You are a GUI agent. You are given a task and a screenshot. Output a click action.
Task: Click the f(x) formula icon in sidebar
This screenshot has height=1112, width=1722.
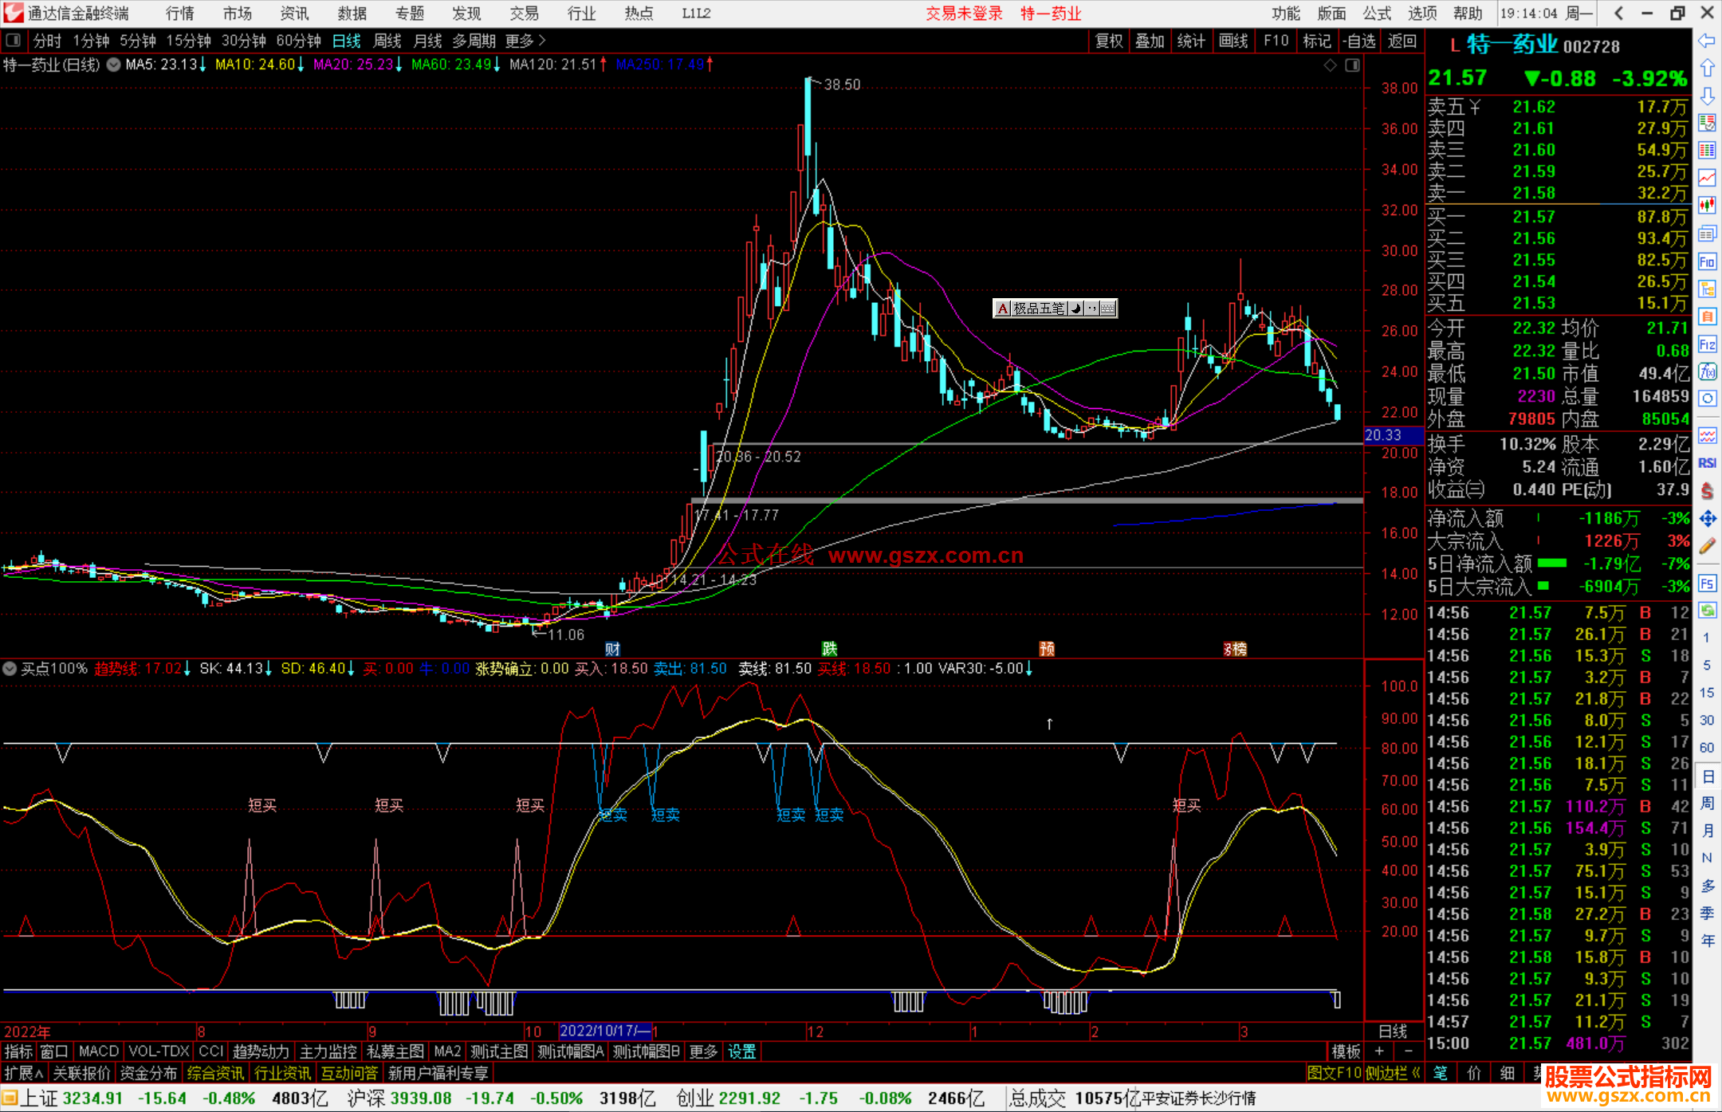click(x=1707, y=371)
